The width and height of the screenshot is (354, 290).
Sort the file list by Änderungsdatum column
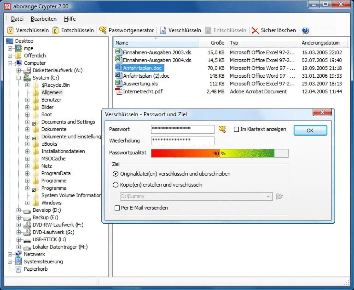click(320, 43)
